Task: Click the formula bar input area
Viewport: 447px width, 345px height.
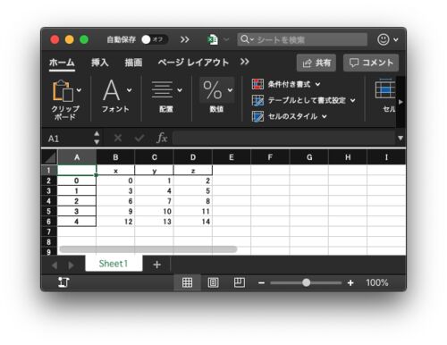Action: click(x=284, y=139)
